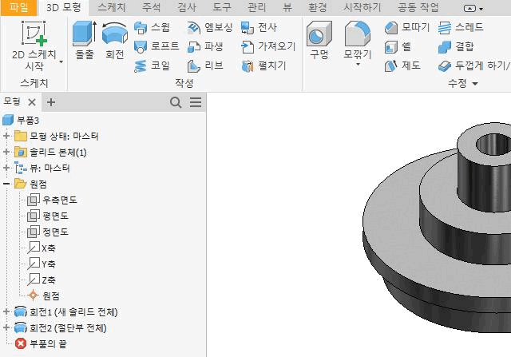
Task: Select the 회전 revolve tool
Action: point(114,41)
